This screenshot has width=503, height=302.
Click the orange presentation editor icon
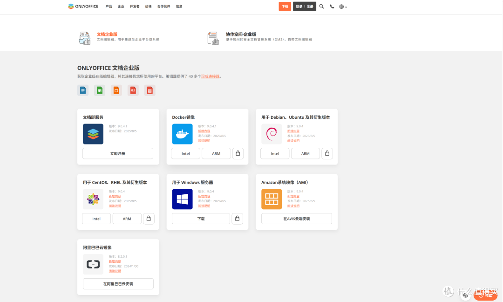click(116, 90)
